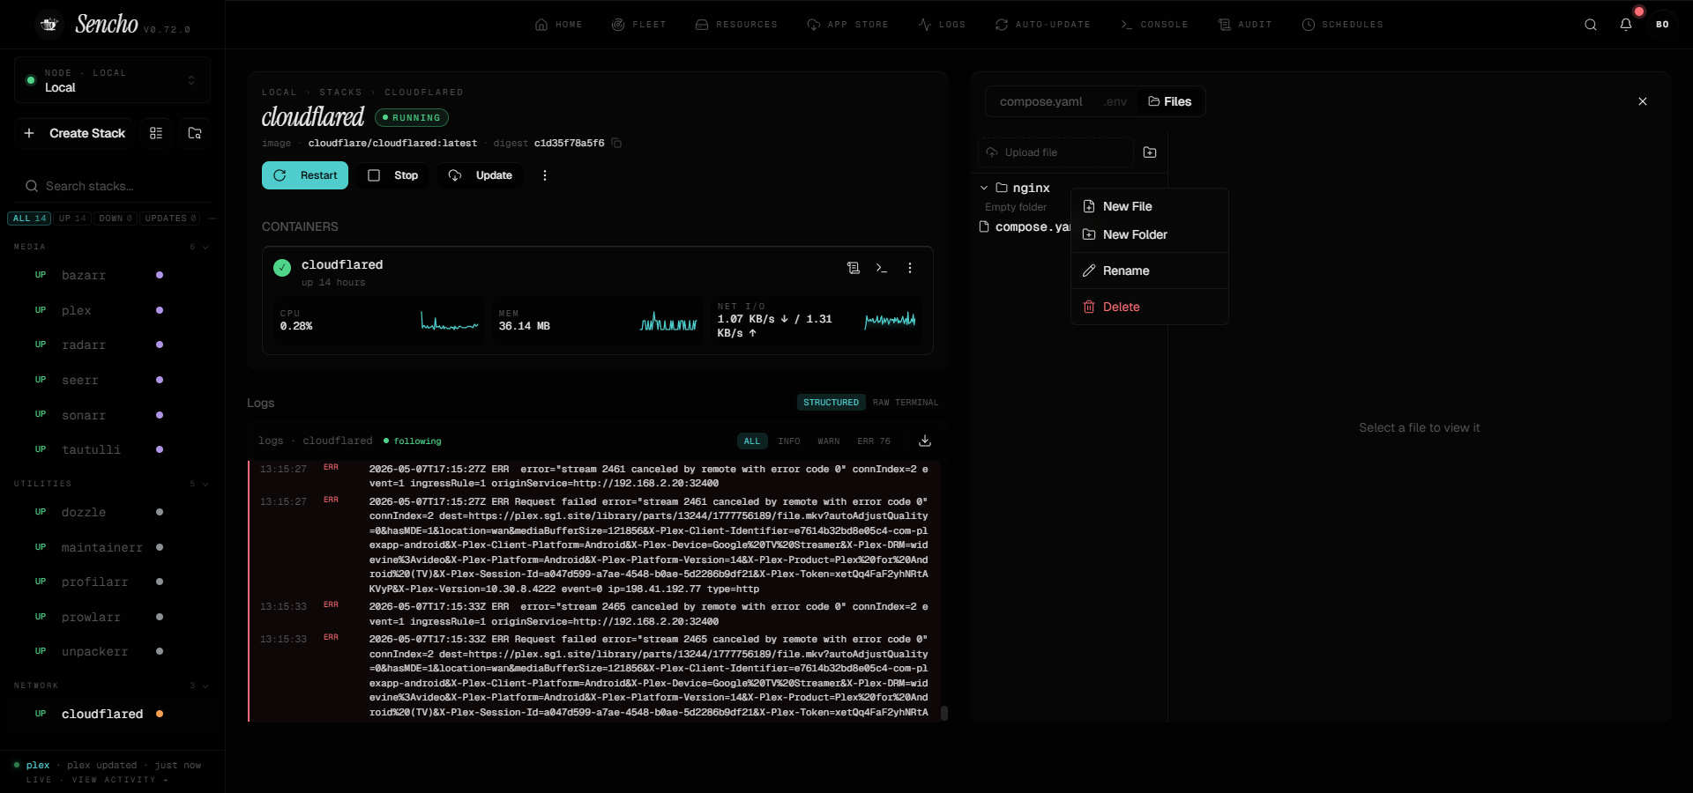Open App Store in top navigation
1693x793 pixels.
pyautogui.click(x=847, y=25)
